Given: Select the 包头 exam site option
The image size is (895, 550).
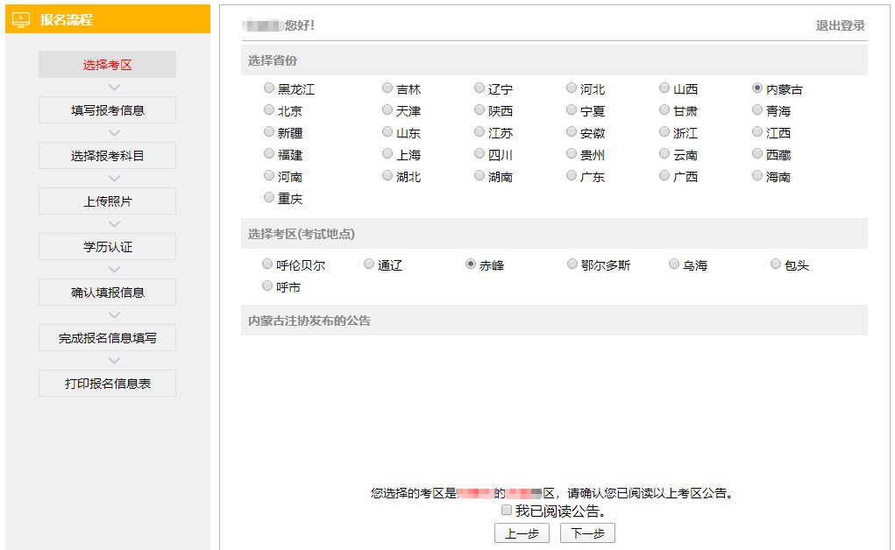Looking at the screenshot, I should [x=776, y=264].
